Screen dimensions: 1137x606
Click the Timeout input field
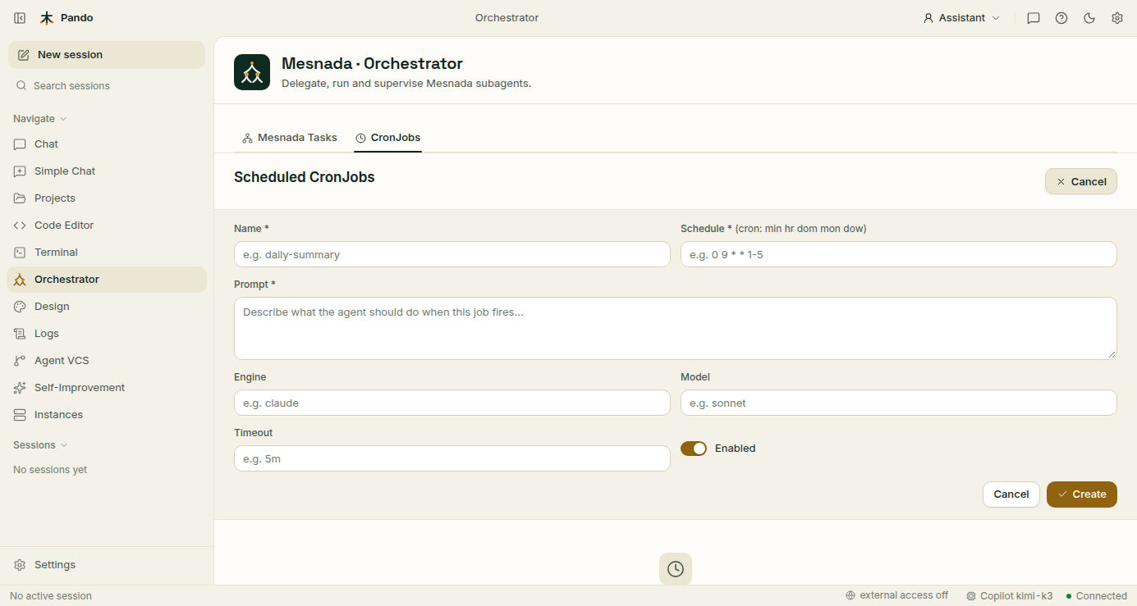coord(452,458)
